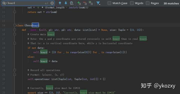Collapse the '# Record all operations' comment fold
Image resolution: width=180 pixels, height=94 pixels.
click(15, 70)
